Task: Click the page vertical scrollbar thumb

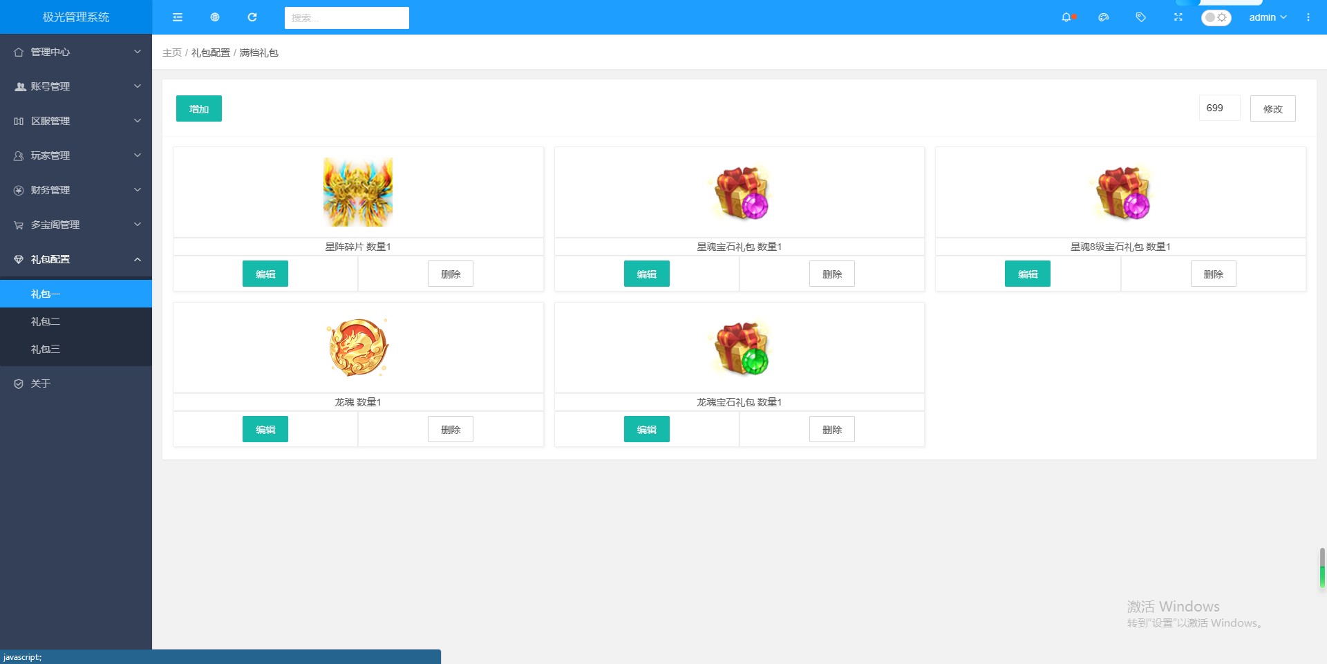Action: click(1322, 568)
